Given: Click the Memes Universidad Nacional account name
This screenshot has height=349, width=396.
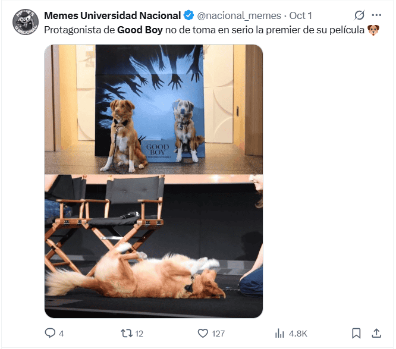Looking at the screenshot, I should (x=112, y=15).
